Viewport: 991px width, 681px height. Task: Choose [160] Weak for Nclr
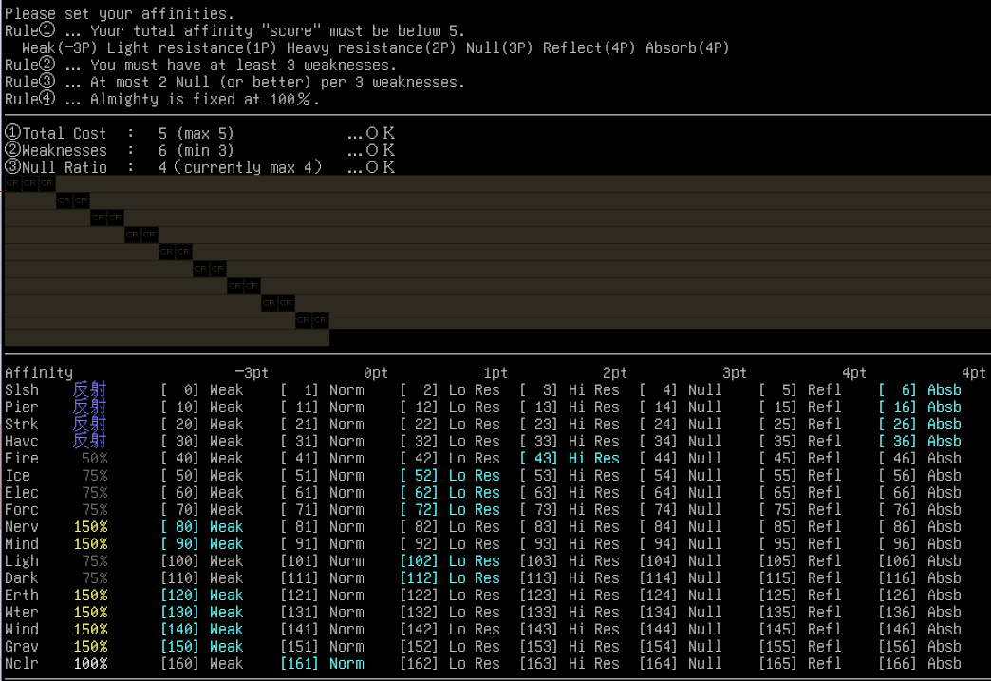click(201, 663)
